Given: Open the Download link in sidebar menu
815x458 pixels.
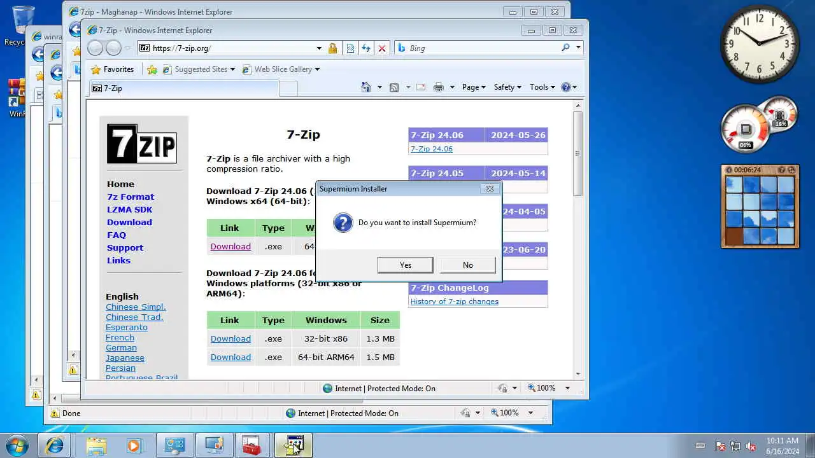Looking at the screenshot, I should [x=129, y=222].
